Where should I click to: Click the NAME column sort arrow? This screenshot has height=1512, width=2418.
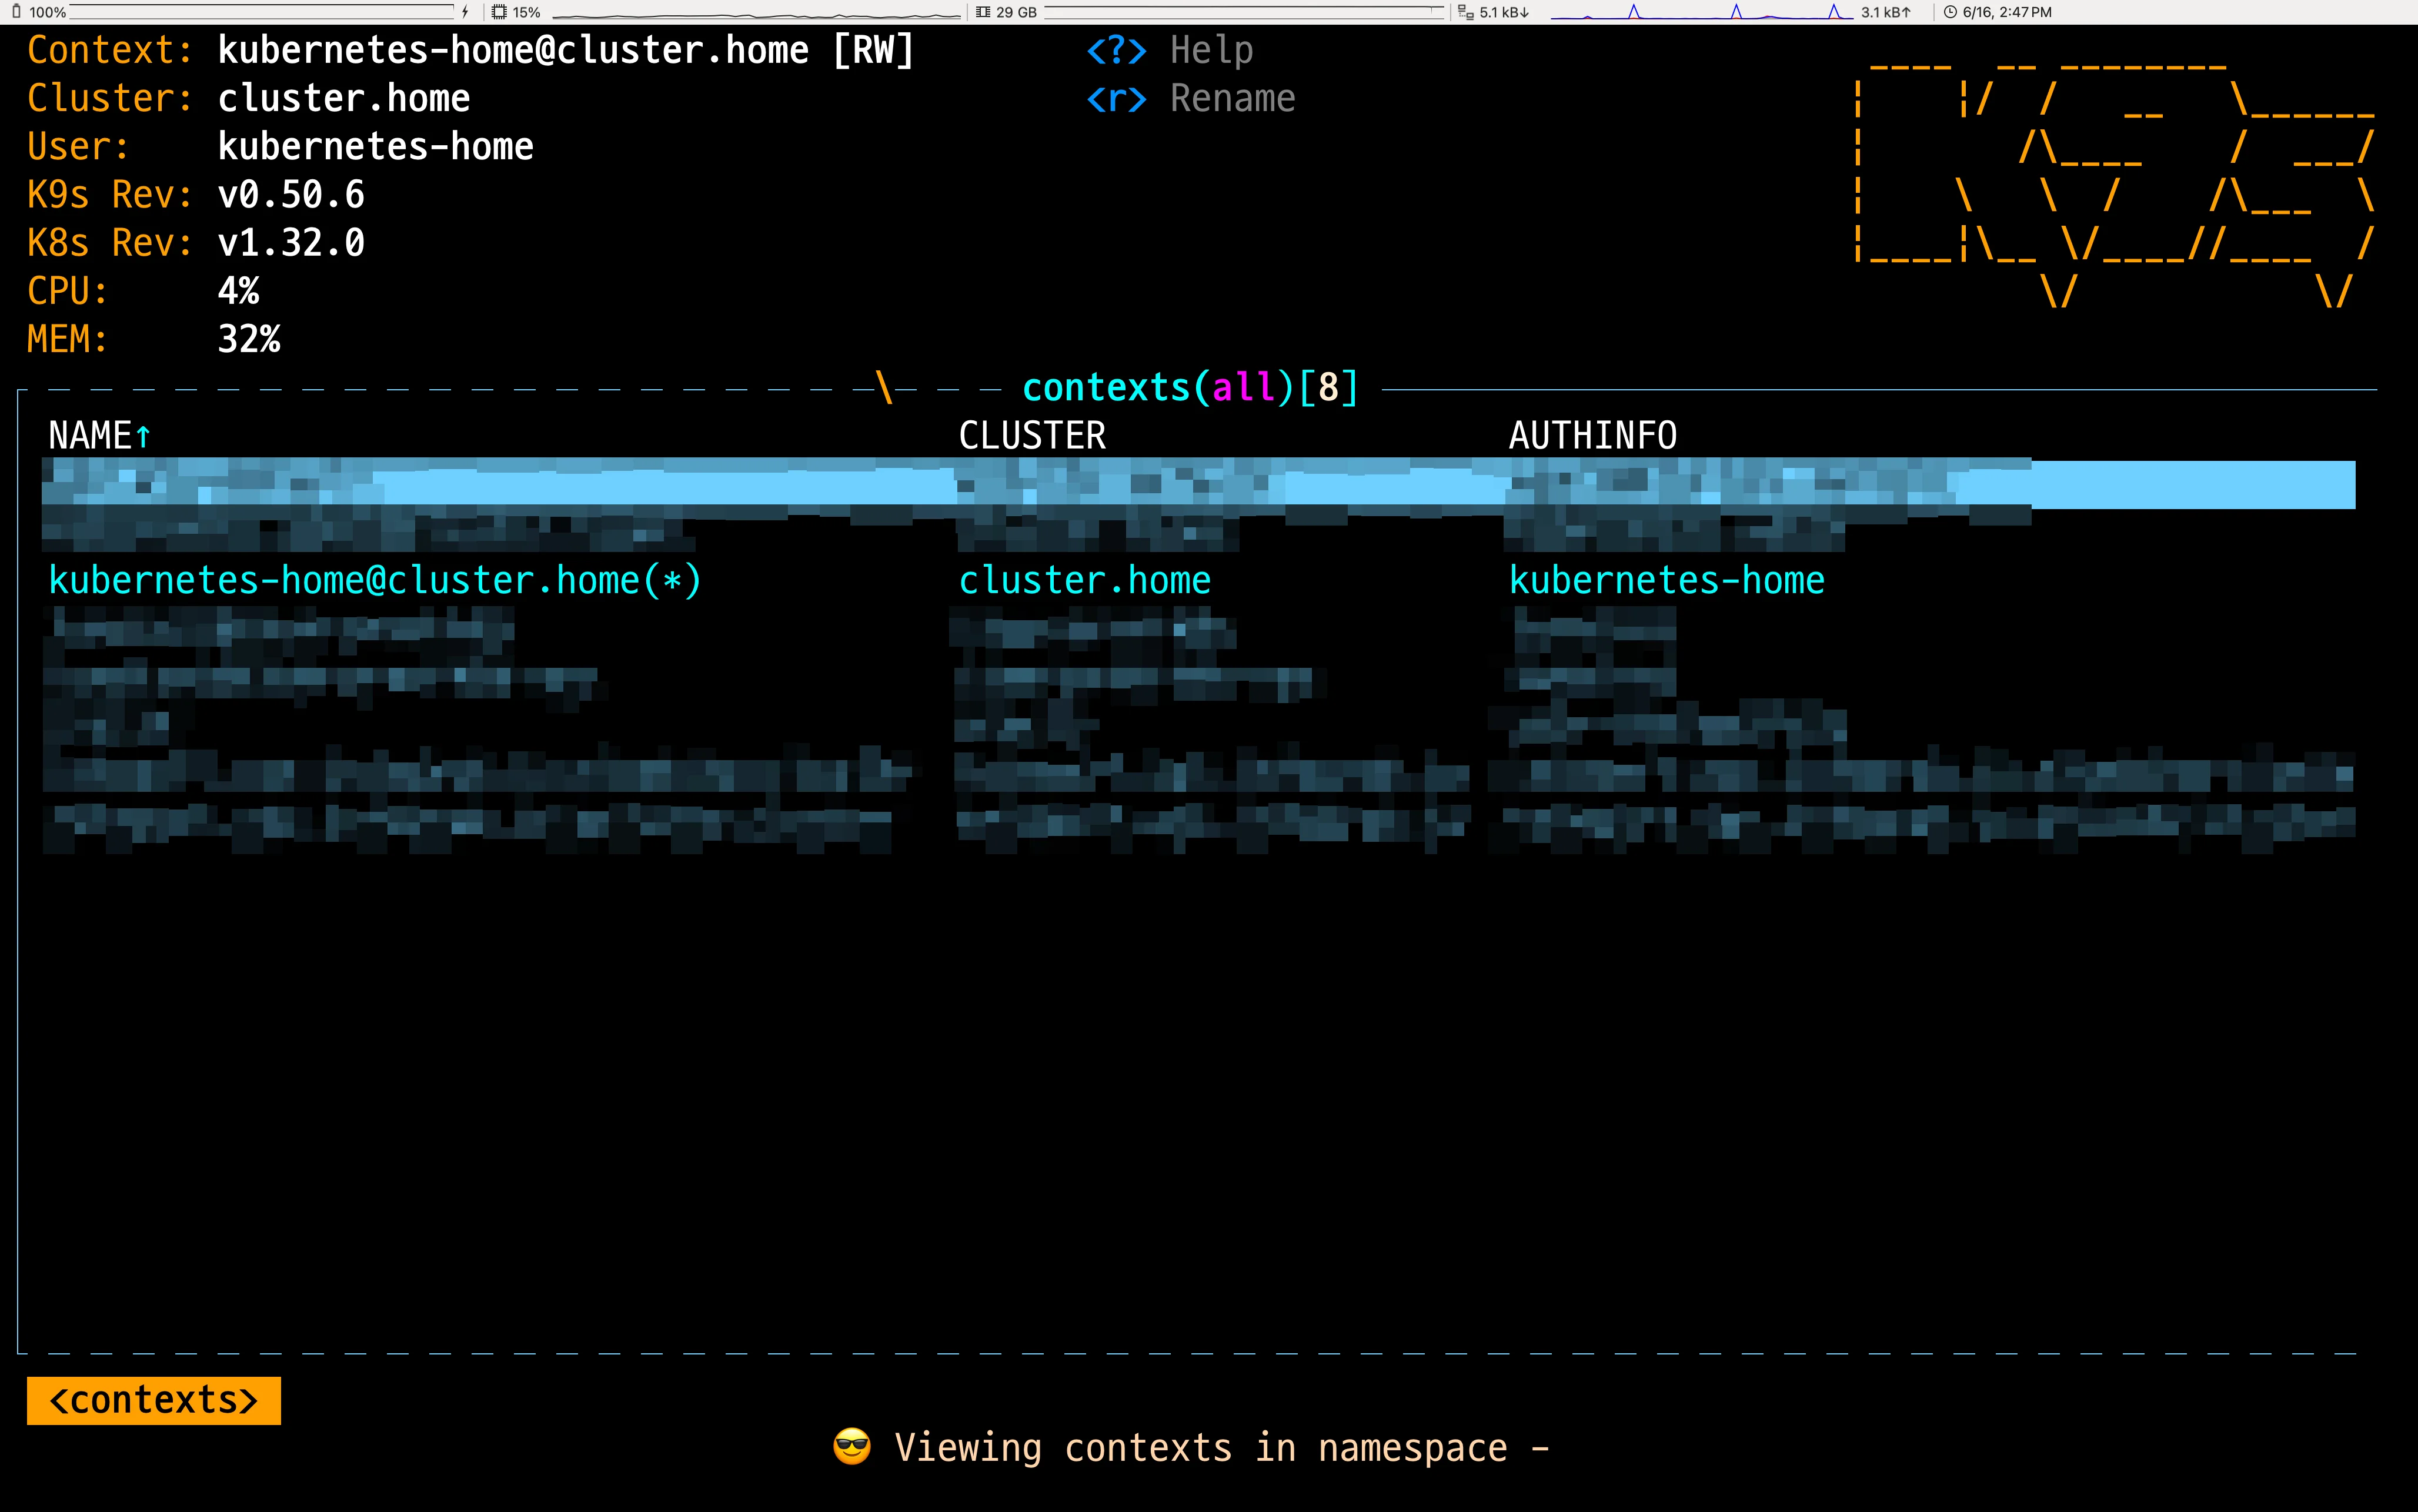click(143, 436)
